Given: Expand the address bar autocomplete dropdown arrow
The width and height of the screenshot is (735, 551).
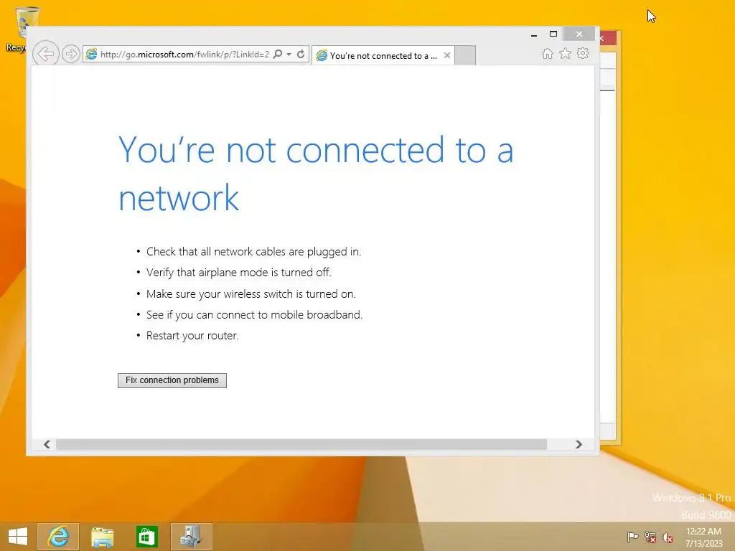Looking at the screenshot, I should click(x=289, y=55).
